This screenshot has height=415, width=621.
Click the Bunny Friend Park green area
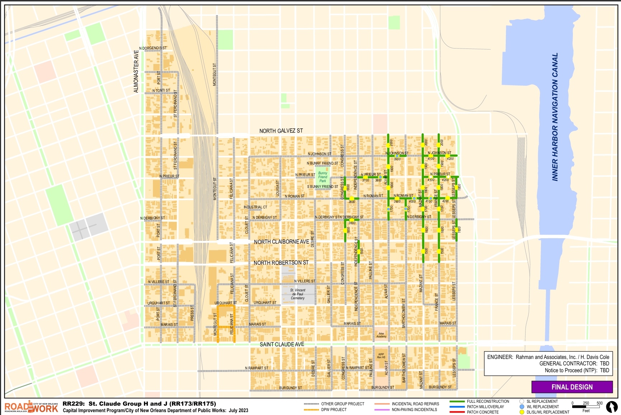tap(323, 177)
